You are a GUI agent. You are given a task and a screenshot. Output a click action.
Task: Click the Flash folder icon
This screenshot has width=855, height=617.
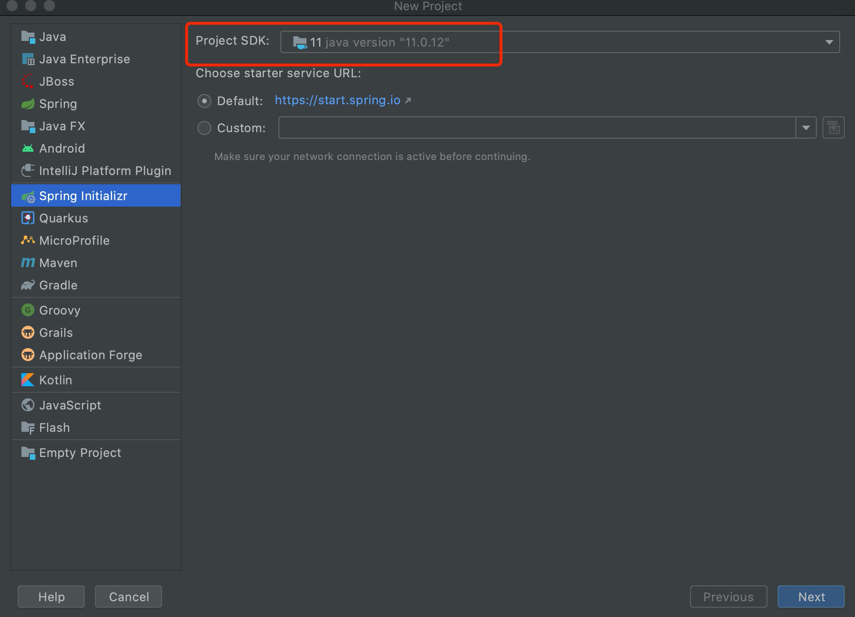coord(28,428)
